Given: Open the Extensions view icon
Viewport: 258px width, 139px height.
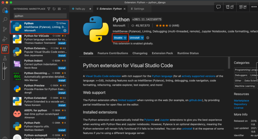Looking at the screenshot, I should click(5, 49).
